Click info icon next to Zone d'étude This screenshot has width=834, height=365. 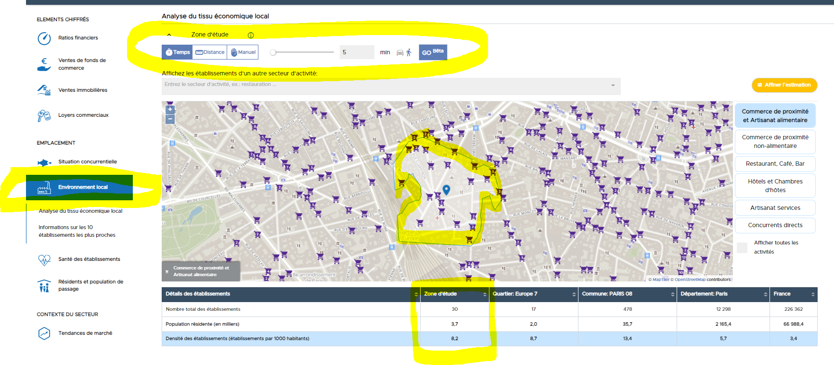(251, 35)
